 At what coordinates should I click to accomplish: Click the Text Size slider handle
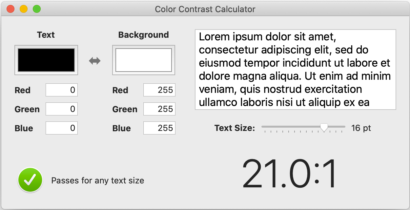(324, 127)
